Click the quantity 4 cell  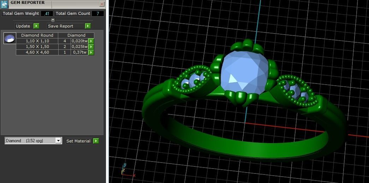click(x=65, y=41)
